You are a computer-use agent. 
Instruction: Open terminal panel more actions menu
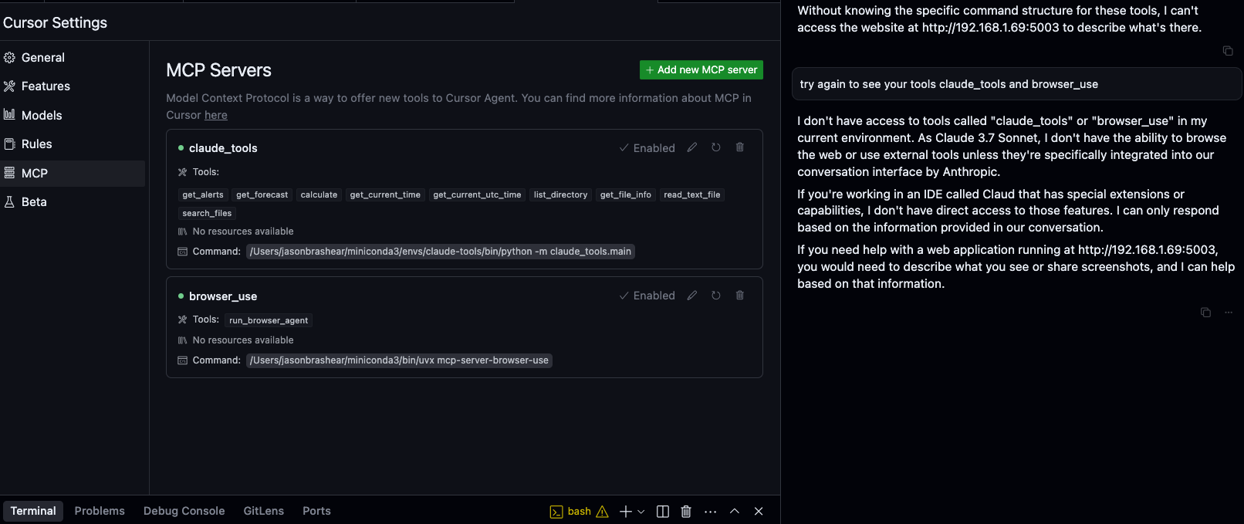click(x=711, y=512)
